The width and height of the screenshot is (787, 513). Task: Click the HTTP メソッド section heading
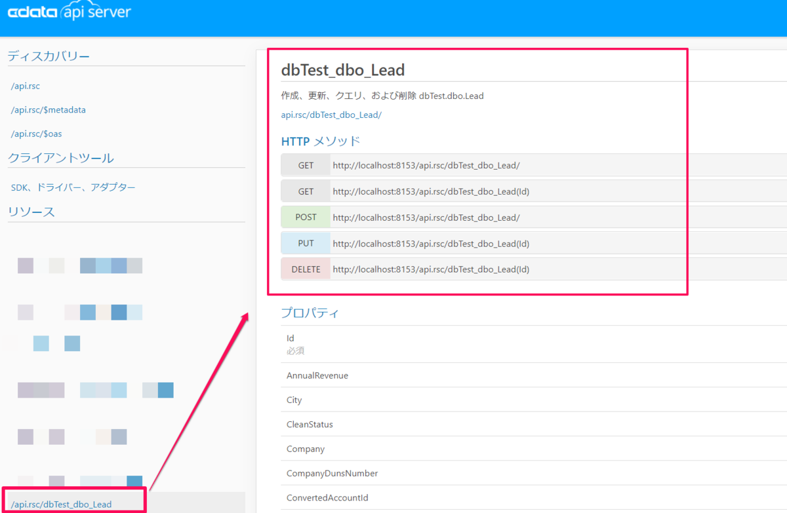click(321, 141)
